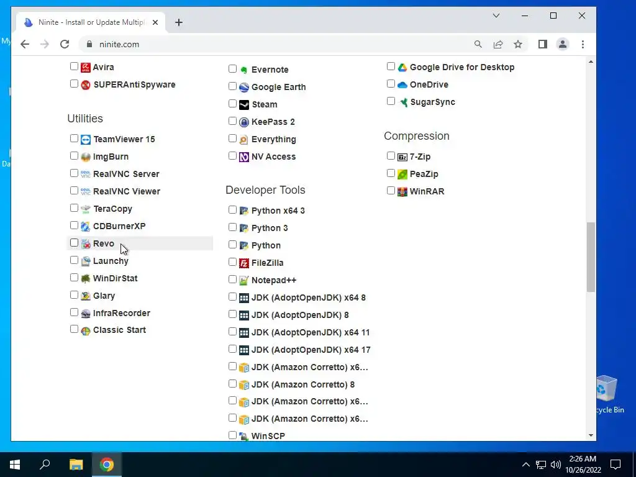This screenshot has width=636, height=477.
Task: Tick the RealVNC Server checkbox
Action: 74,173
